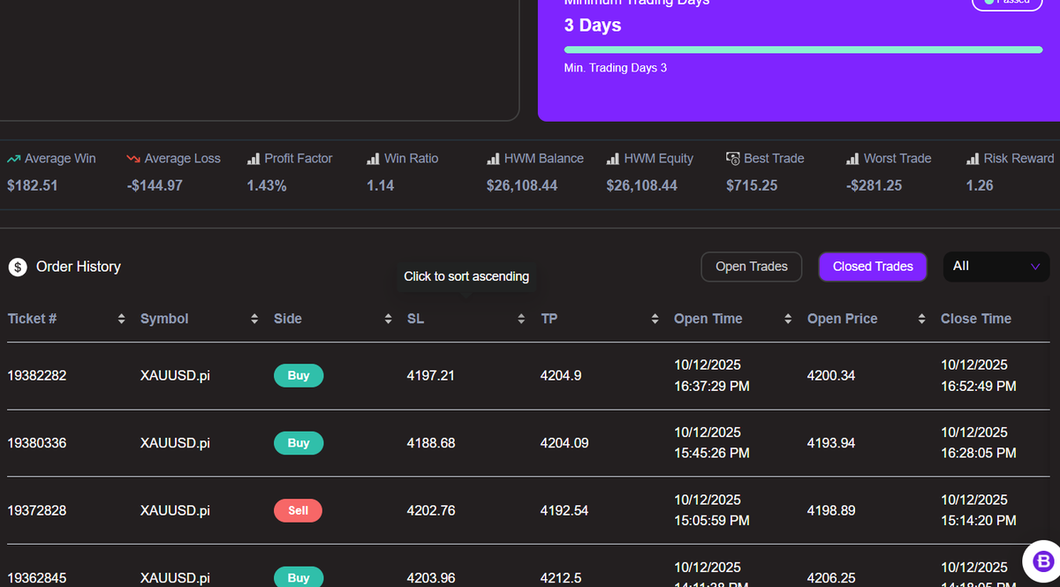Click the Open Time column header
Viewport: 1060px width, 587px height.
(708, 319)
